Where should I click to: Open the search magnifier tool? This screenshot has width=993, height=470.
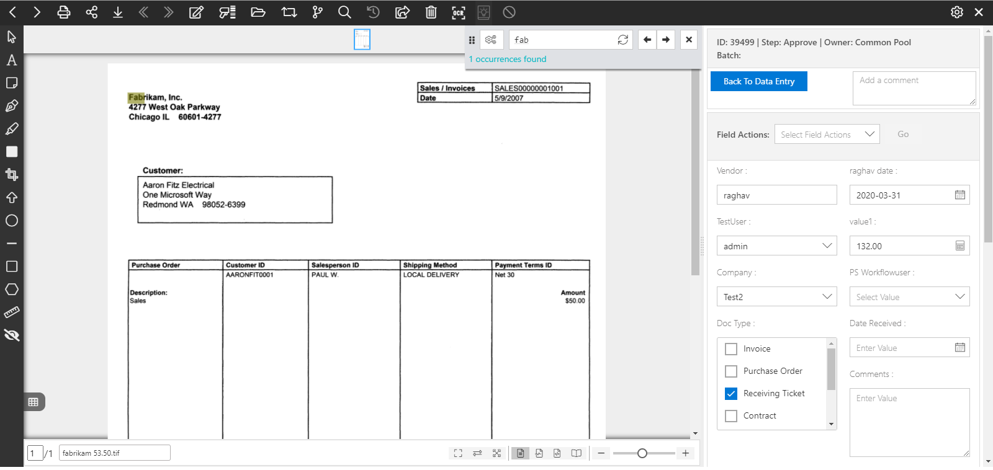click(344, 12)
